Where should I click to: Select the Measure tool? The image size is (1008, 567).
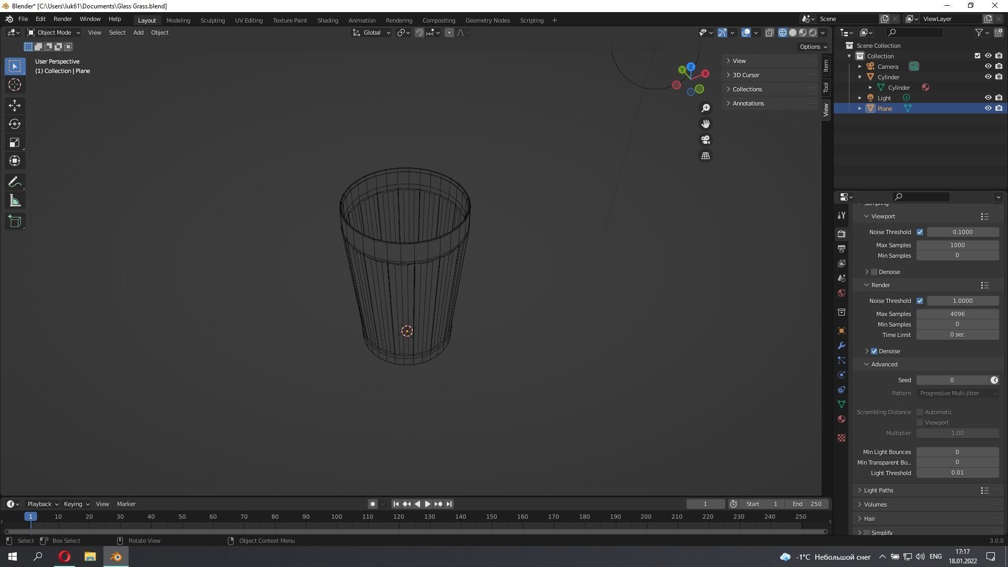(x=15, y=201)
